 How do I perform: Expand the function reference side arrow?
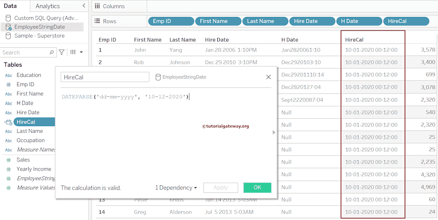tap(274, 132)
